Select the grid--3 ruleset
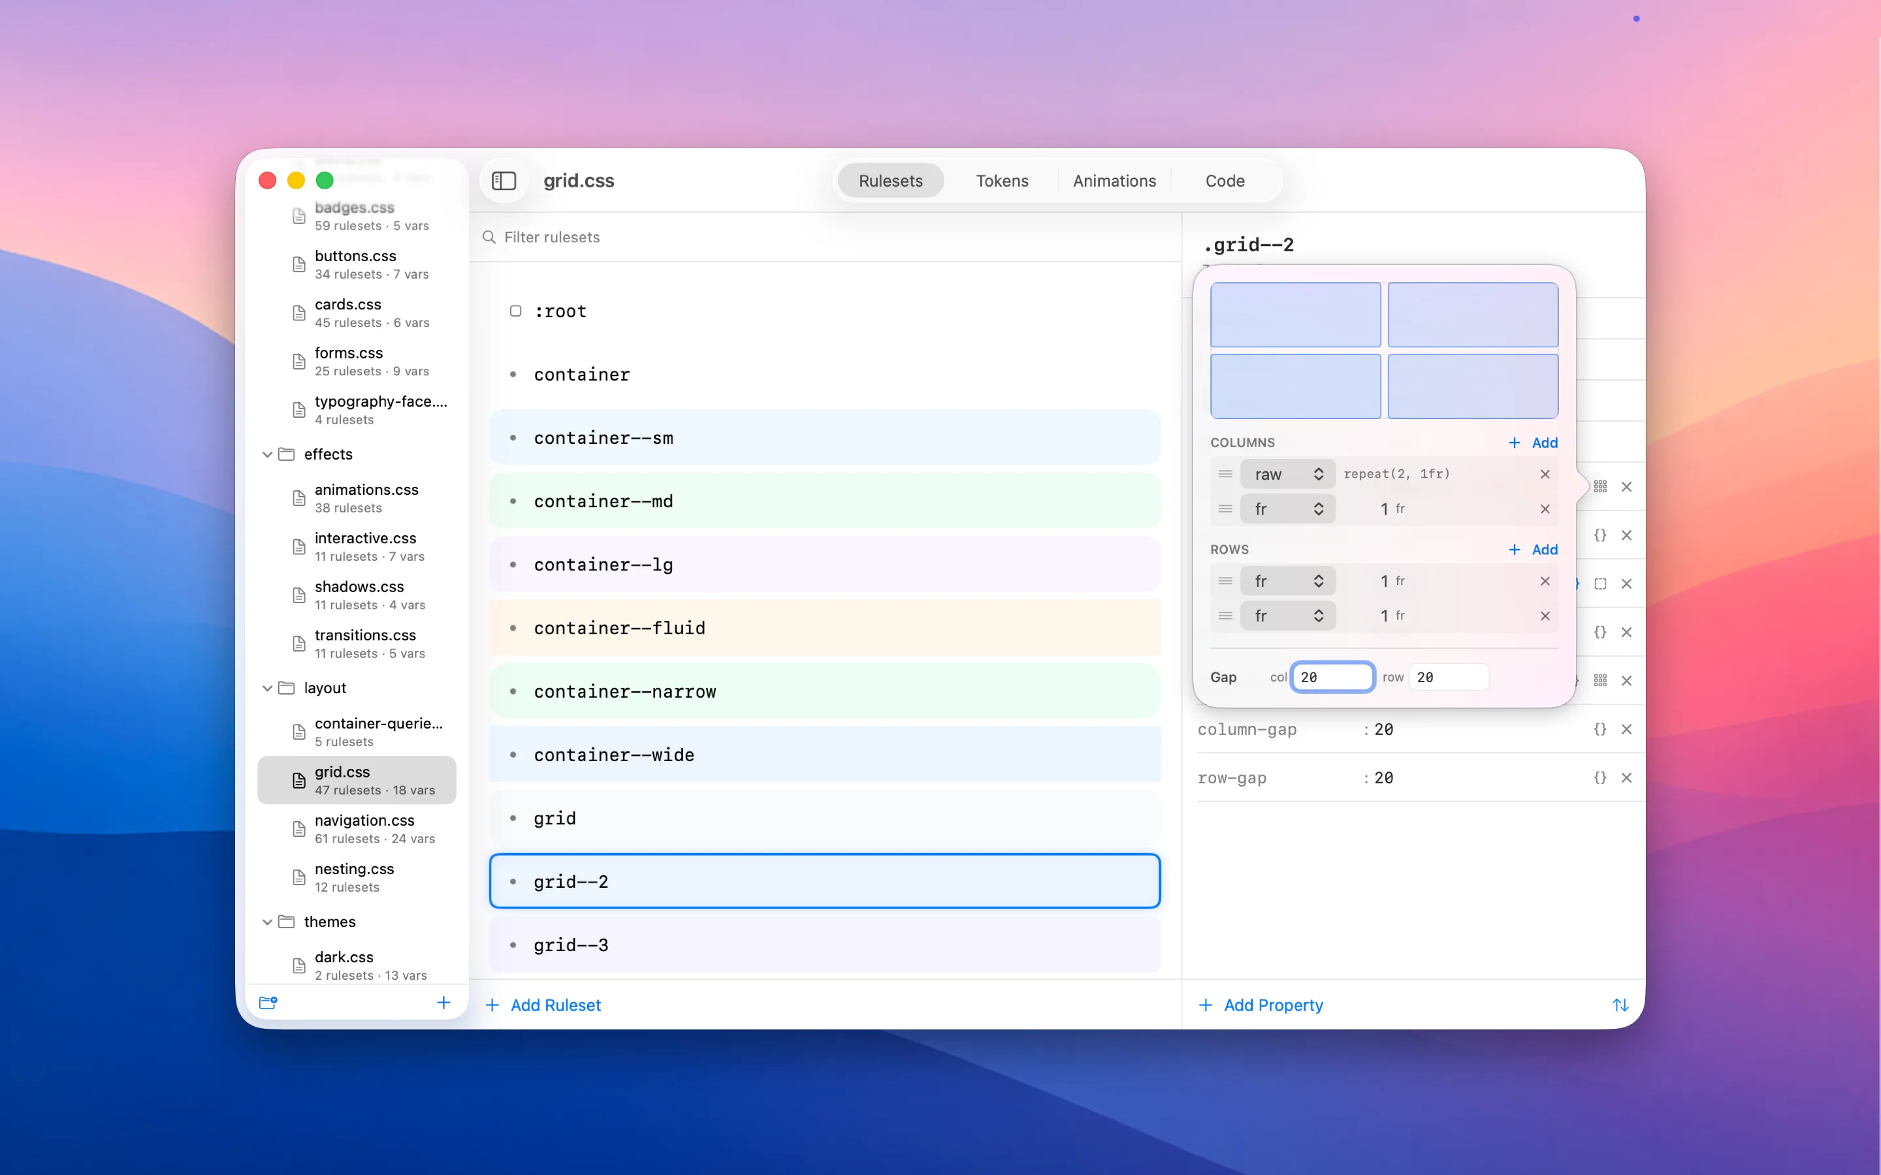The height and width of the screenshot is (1175, 1881). point(825,945)
